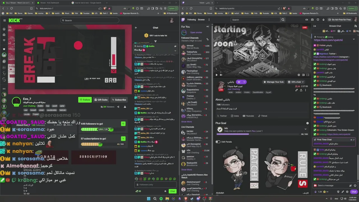Open Twitch chat settings gear

(x=347, y=192)
